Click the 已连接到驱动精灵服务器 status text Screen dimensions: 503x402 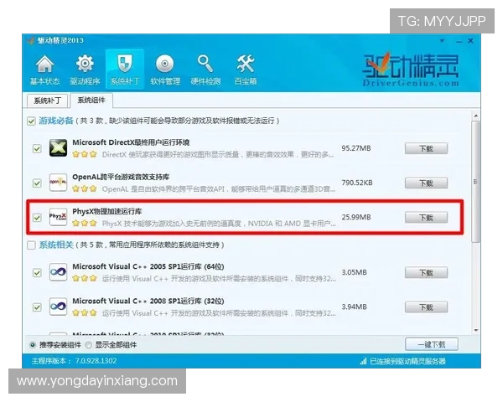point(407,361)
